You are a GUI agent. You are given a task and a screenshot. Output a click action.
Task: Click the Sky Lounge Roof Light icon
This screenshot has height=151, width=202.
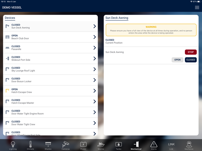[x=7, y=69]
